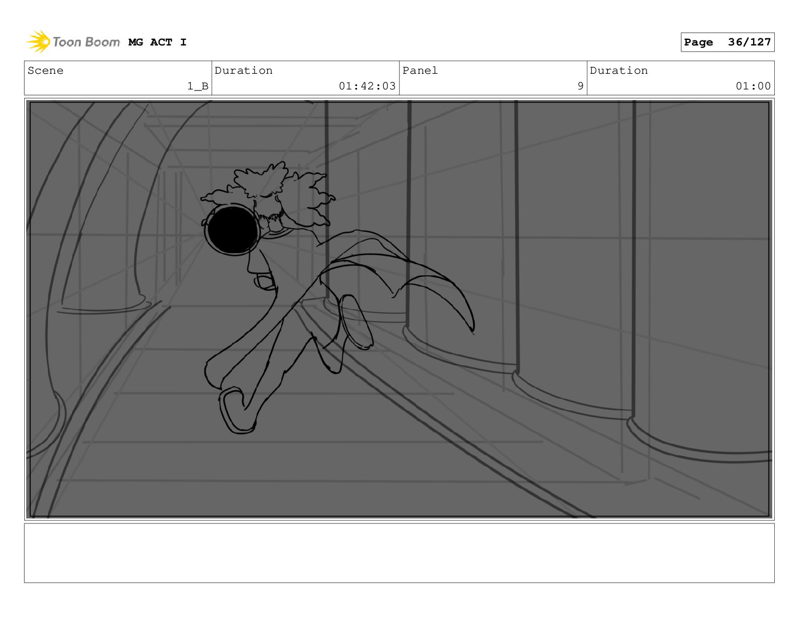Click the empty notes box below the panel
This screenshot has height=619, width=799.
399,553
